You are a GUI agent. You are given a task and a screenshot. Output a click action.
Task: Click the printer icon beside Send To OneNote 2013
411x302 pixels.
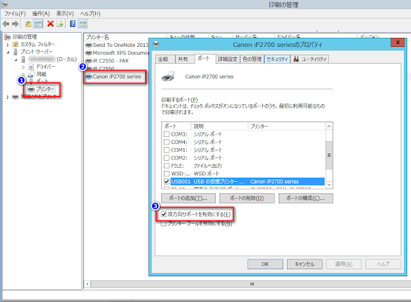pyautogui.click(x=89, y=45)
